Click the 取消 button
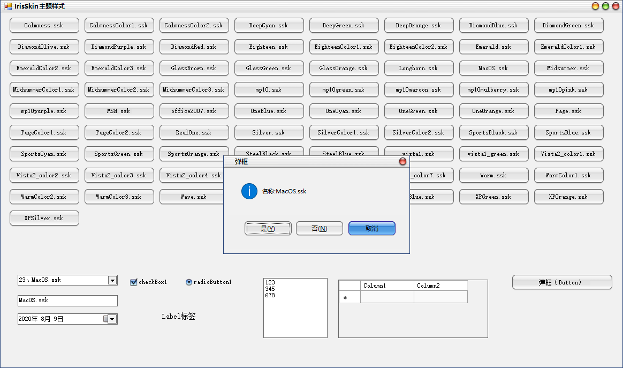Image resolution: width=623 pixels, height=368 pixels. click(372, 228)
